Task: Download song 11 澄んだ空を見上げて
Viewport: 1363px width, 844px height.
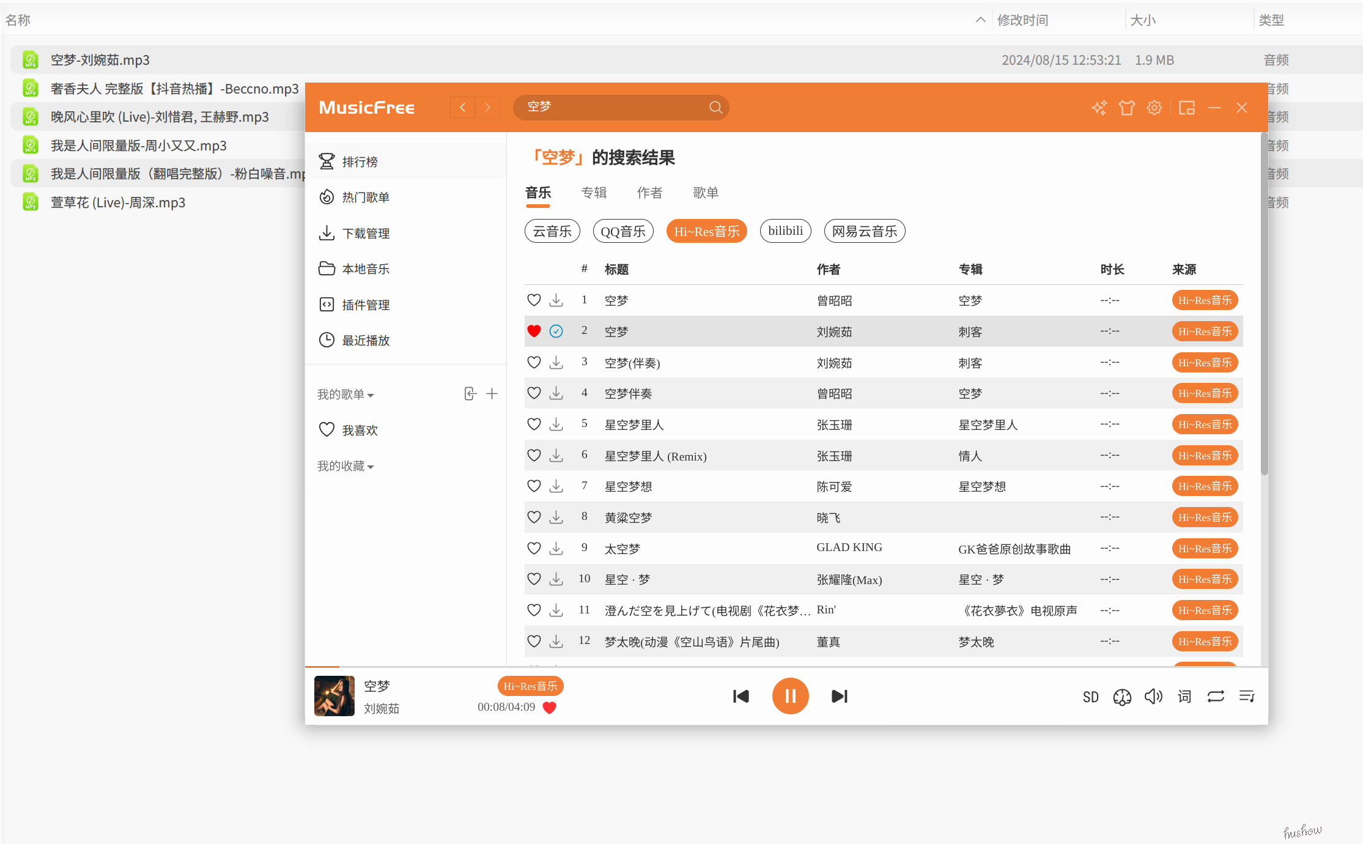Action: coord(556,610)
